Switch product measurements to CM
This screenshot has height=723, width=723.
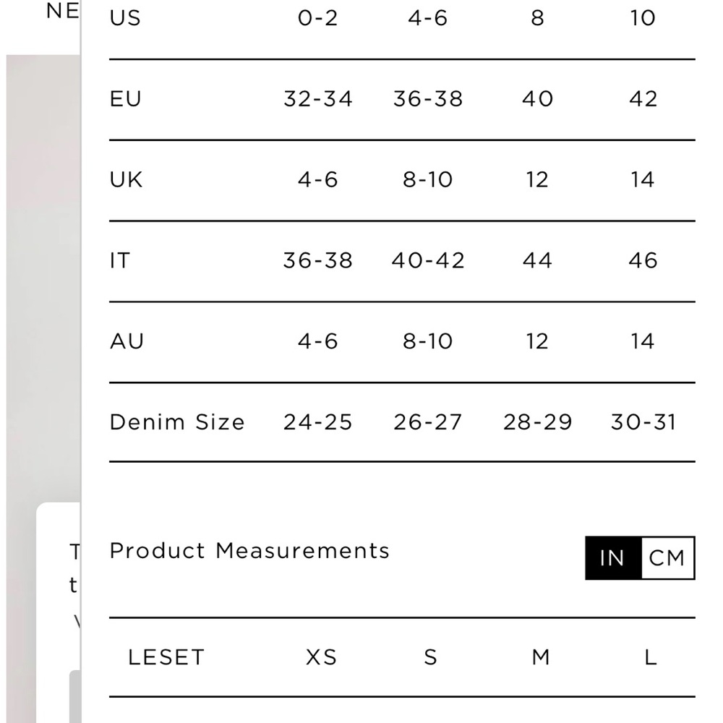click(x=667, y=558)
